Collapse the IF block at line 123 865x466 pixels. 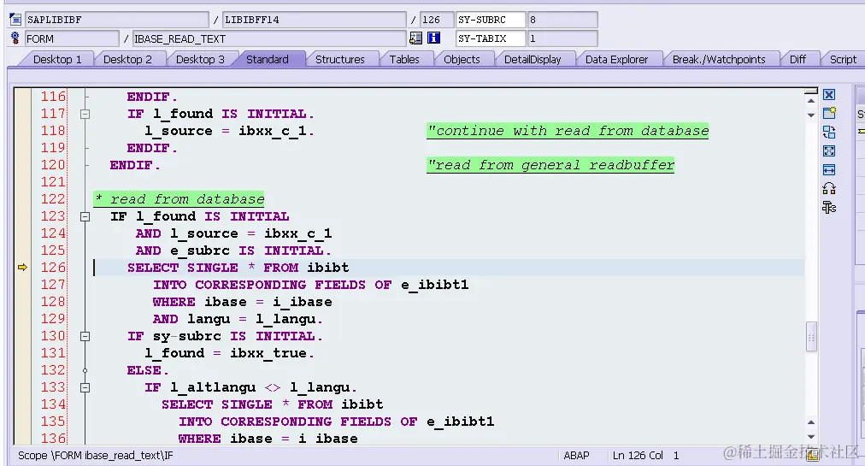point(85,217)
